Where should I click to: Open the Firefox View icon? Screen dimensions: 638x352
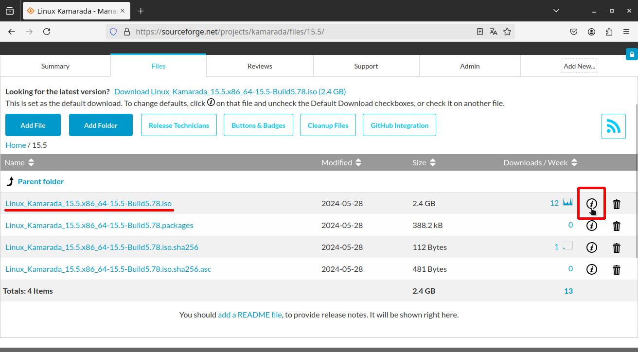tap(10, 11)
